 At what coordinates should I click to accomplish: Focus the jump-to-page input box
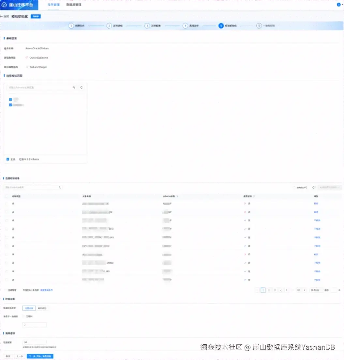[334, 290]
